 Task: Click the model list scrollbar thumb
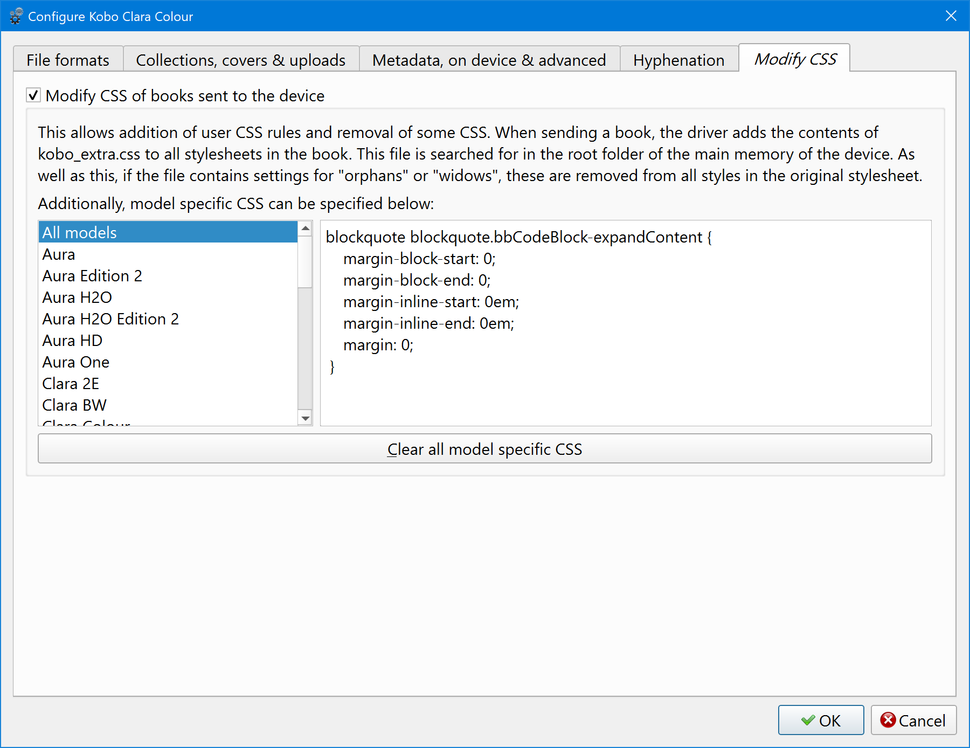tap(306, 261)
